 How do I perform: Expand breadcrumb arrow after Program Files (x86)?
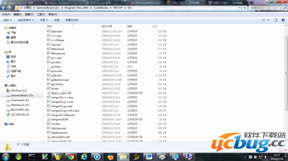coord(91,7)
